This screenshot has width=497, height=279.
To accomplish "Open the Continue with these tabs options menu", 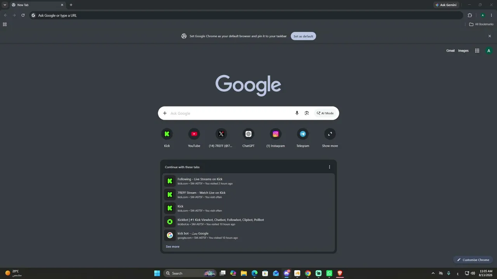I will pos(330,167).
